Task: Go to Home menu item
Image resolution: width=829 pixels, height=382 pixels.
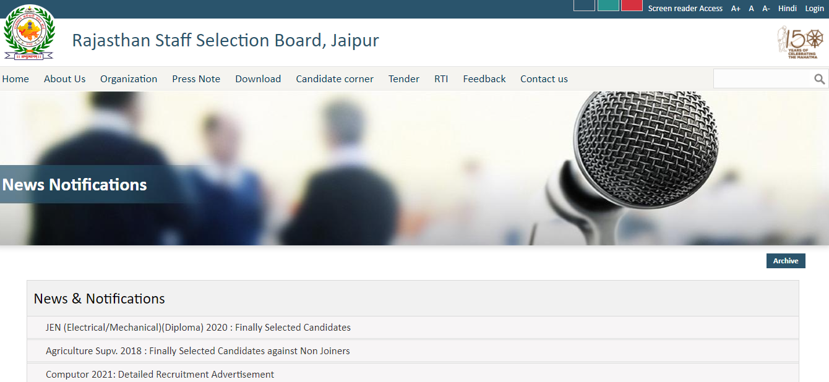Action: click(x=15, y=79)
